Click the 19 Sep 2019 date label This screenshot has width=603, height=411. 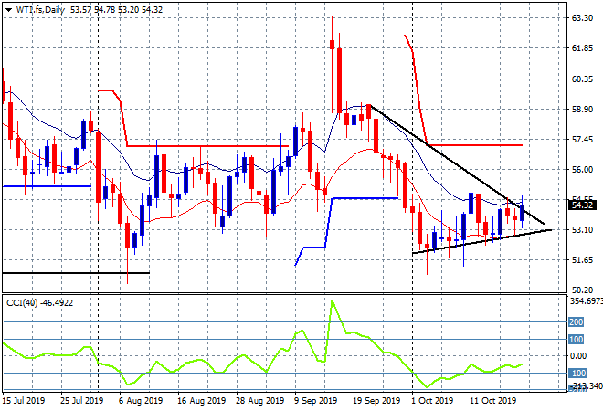(x=376, y=401)
